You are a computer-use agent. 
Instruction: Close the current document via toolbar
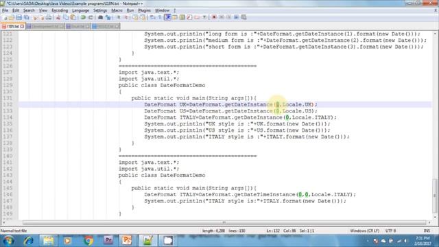click(x=35, y=17)
